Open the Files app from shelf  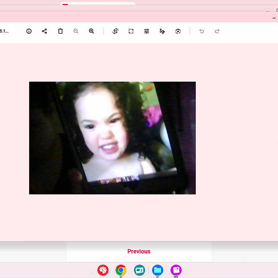coord(157,270)
